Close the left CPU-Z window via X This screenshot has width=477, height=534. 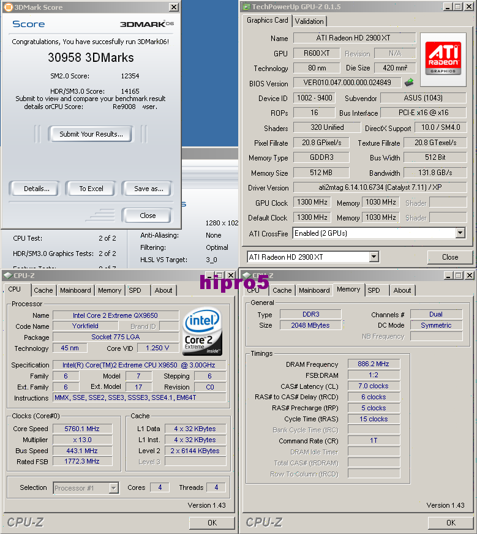click(x=231, y=275)
